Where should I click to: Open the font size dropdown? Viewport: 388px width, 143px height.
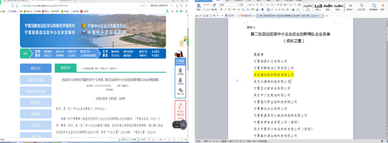pos(247,5)
